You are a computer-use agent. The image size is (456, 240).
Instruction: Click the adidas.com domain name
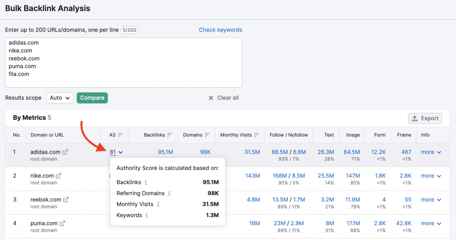coord(45,152)
